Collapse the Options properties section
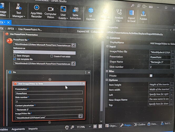The image size is (175, 132). [x=107, y=80]
